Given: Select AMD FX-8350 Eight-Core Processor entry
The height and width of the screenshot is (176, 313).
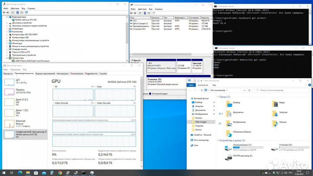Looking at the screenshot, I should coord(32,61).
